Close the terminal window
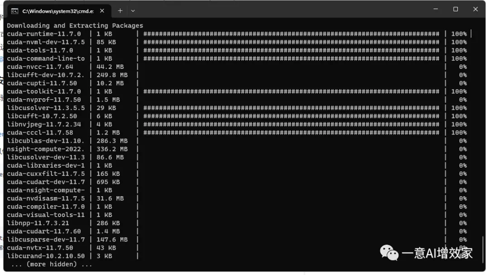The image size is (489, 275). tap(475, 10)
